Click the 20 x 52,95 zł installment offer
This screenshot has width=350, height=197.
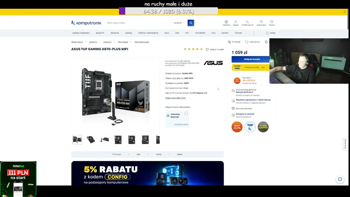249,80
